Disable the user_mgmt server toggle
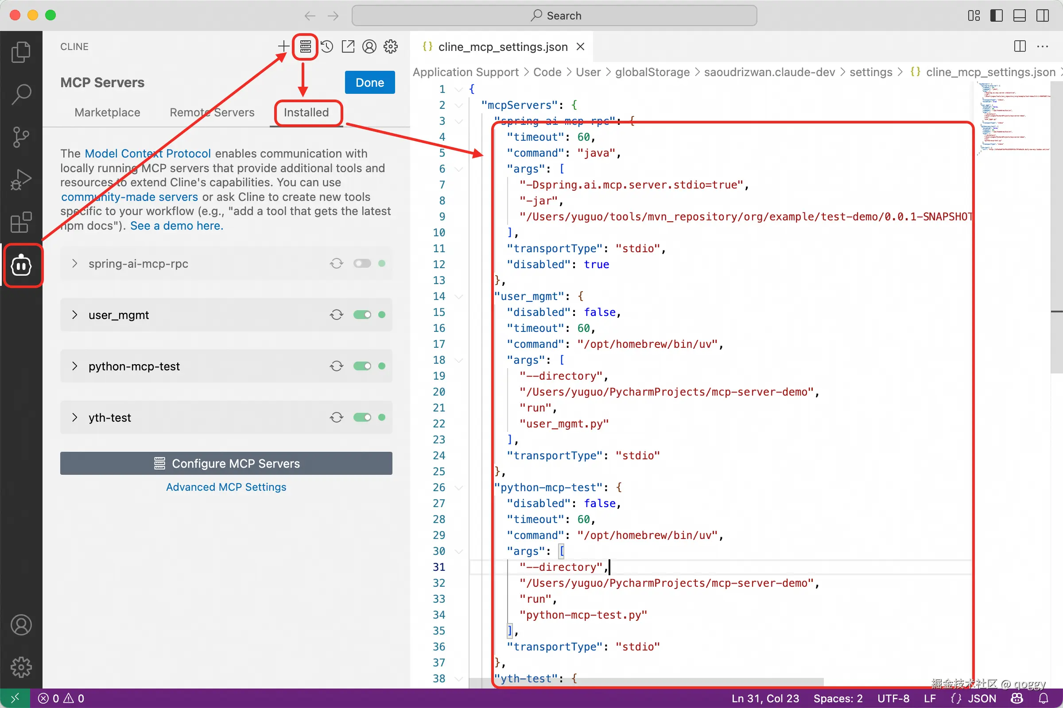 (x=362, y=315)
